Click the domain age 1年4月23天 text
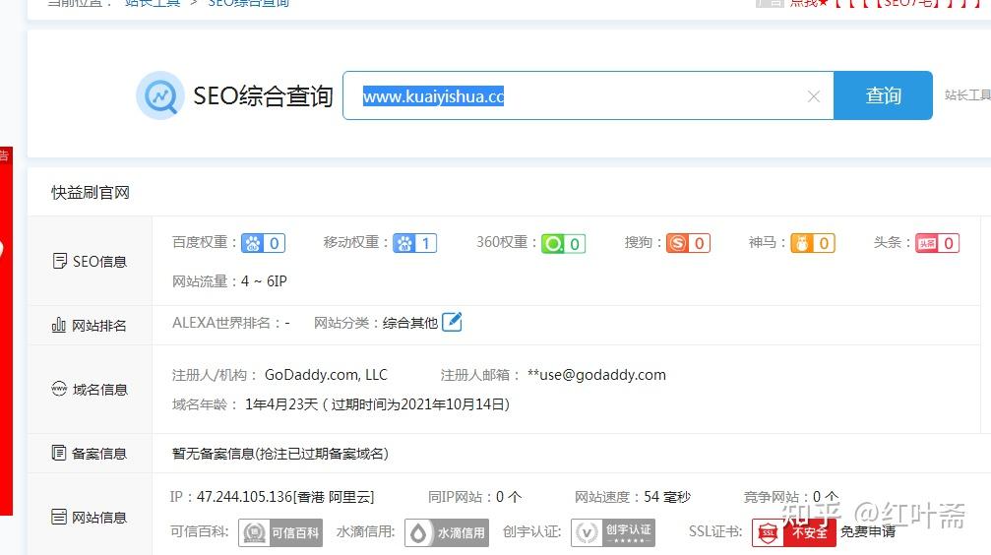Image resolution: width=991 pixels, height=555 pixels. [x=281, y=404]
